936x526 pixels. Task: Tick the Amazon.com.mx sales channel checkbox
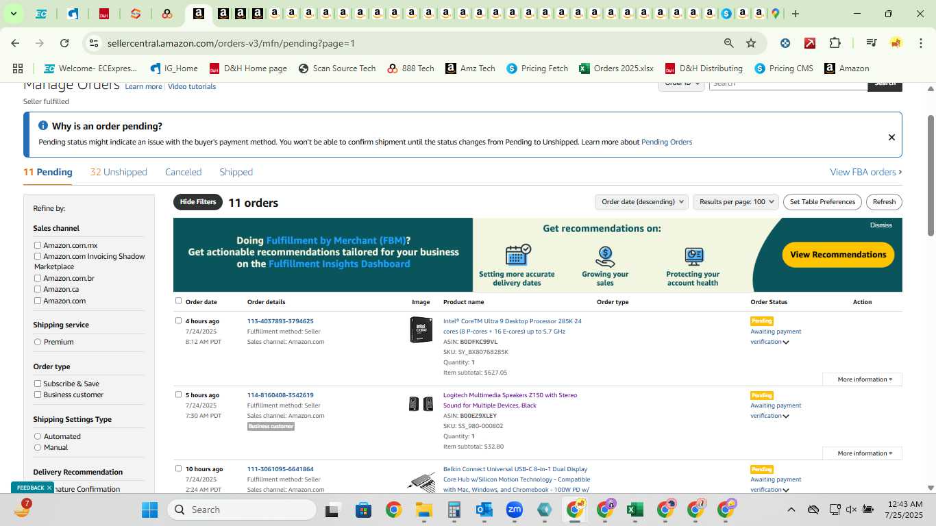(x=38, y=245)
